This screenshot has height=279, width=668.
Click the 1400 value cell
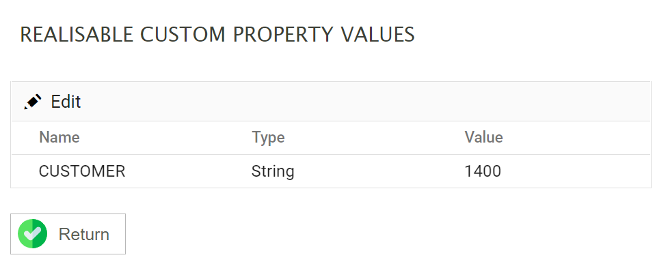click(483, 171)
